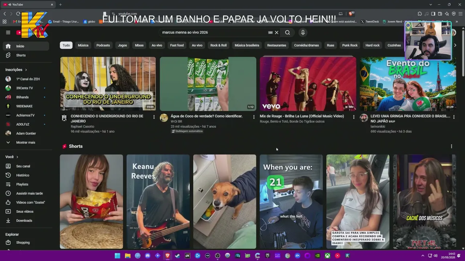This screenshot has width=465, height=261.
Task: Open the Cachê dos Músicos Short
Action: pyautogui.click(x=425, y=202)
